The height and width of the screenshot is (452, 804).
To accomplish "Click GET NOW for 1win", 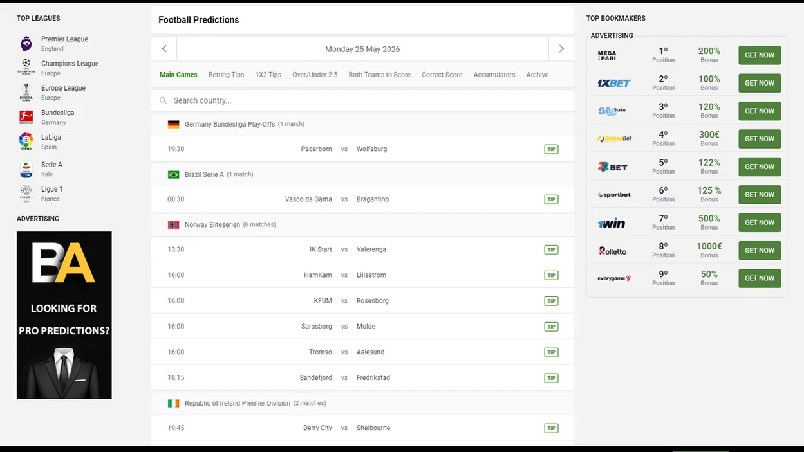I will [760, 222].
